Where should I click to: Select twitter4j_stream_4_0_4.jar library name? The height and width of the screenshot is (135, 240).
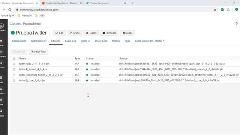click(x=33, y=69)
